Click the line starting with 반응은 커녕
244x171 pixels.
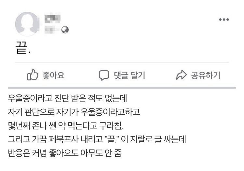point(65,153)
